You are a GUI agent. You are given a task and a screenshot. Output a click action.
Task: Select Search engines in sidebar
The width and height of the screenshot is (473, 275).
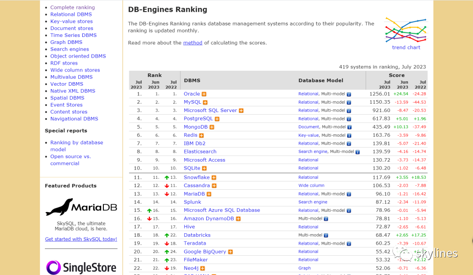coord(70,49)
